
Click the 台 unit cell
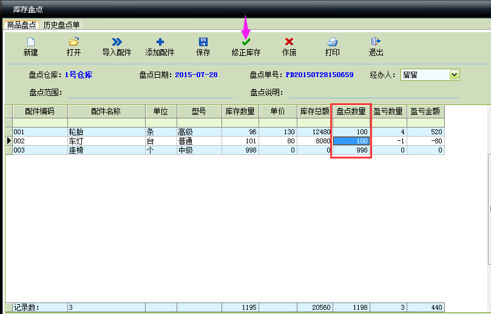pyautogui.click(x=161, y=141)
